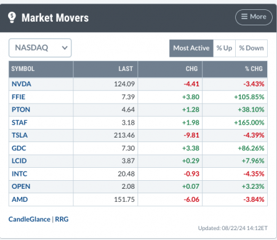Open the TSLA symbol link
This screenshot has height=240, width=277.
20,135
